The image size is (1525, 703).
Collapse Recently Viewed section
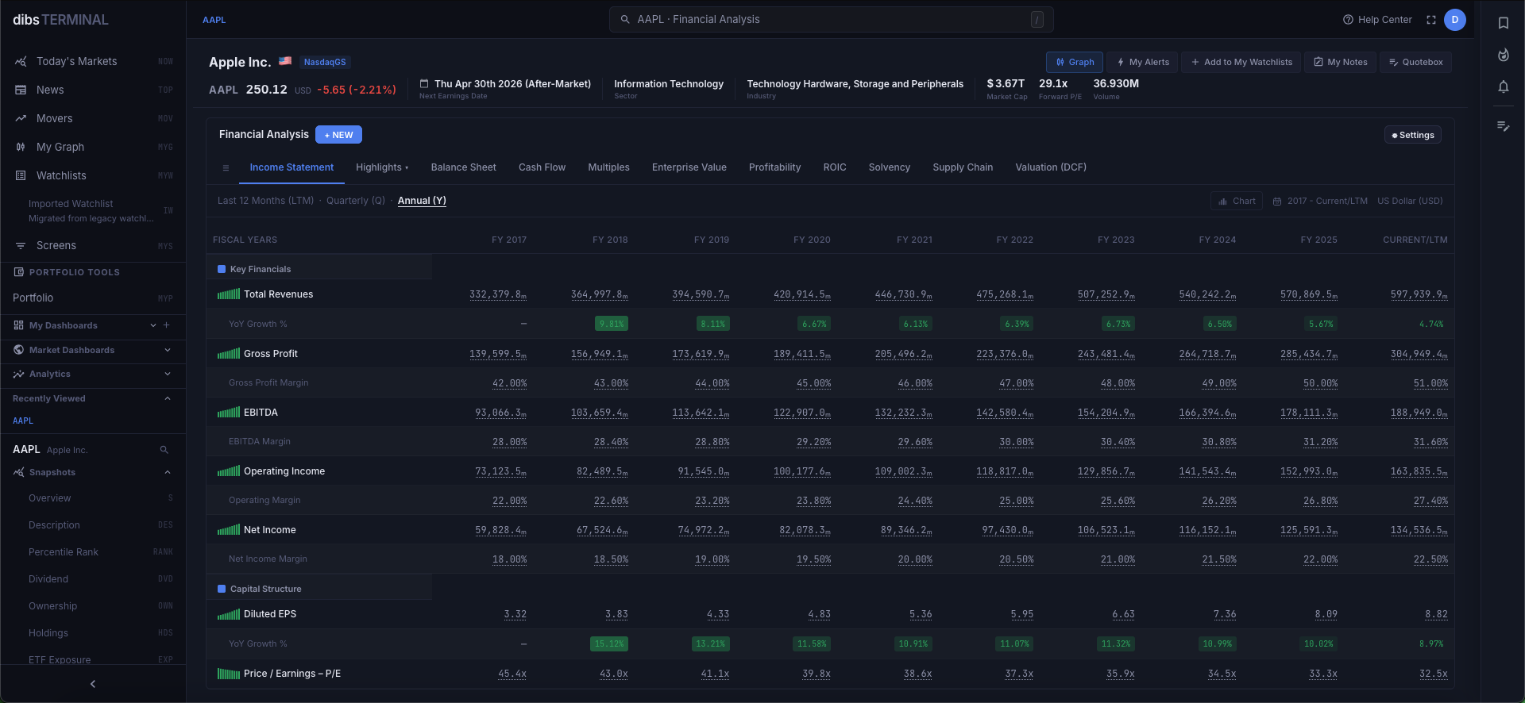[93, 398]
